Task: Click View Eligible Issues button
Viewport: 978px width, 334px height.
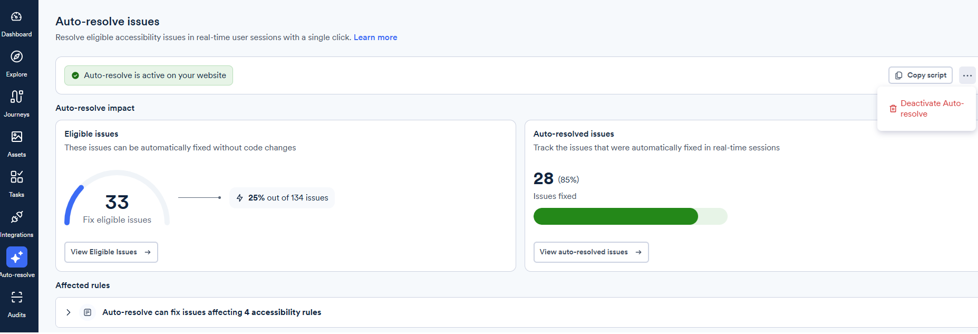Action: click(x=111, y=252)
